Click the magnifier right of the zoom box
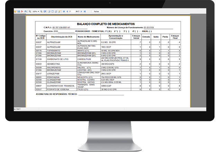This screenshot has height=152, width=218. [x=41, y=11]
